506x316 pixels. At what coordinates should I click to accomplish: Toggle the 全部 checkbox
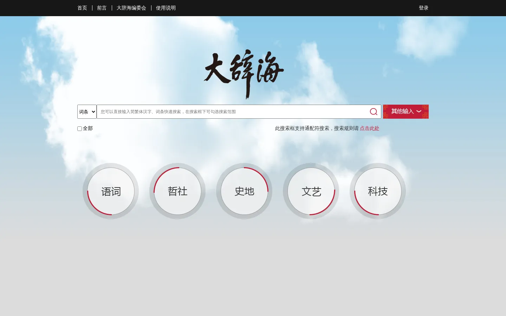(x=79, y=129)
